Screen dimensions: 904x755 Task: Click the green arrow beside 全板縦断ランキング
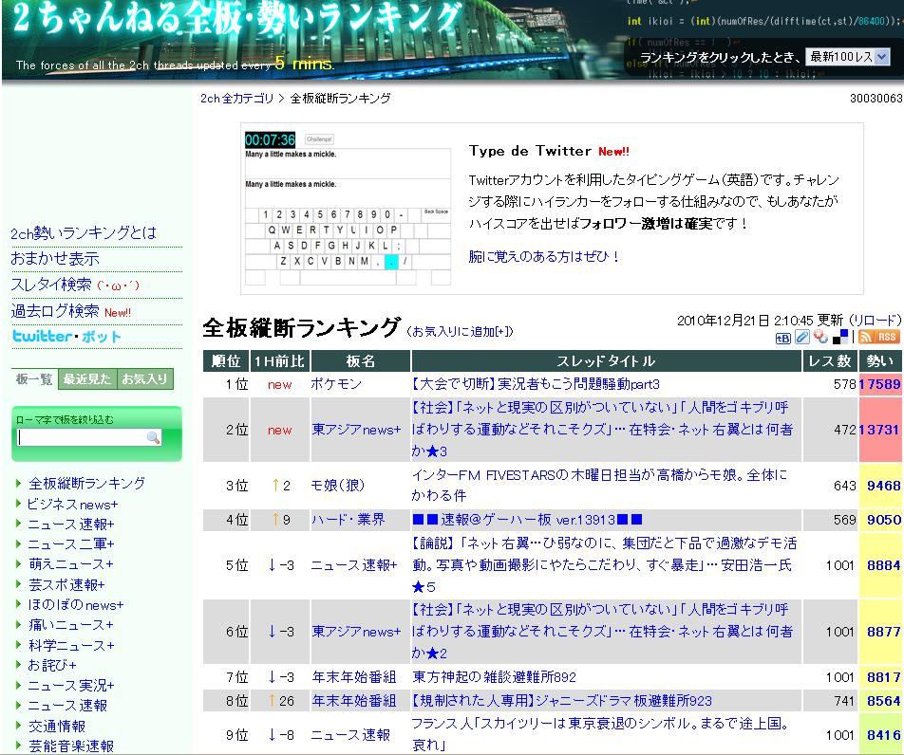tap(18, 483)
